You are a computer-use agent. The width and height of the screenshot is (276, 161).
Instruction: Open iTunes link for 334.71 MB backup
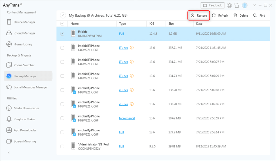click(x=123, y=62)
